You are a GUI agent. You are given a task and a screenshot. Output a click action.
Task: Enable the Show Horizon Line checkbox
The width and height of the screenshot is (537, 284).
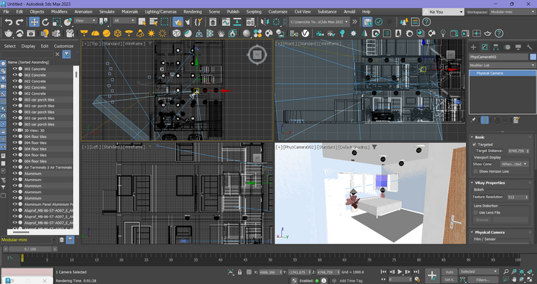pos(475,171)
